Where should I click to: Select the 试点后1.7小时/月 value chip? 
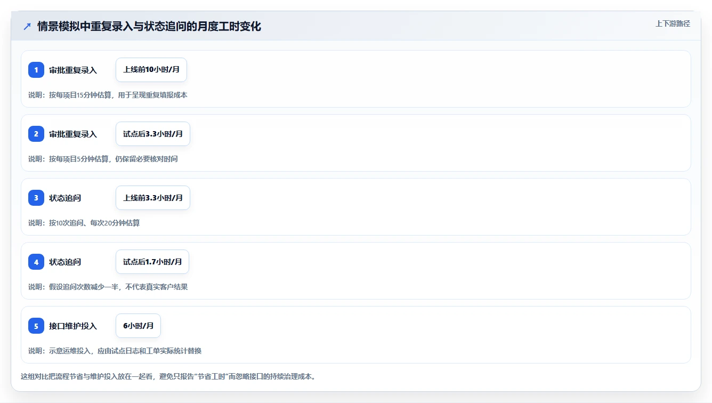click(x=152, y=262)
